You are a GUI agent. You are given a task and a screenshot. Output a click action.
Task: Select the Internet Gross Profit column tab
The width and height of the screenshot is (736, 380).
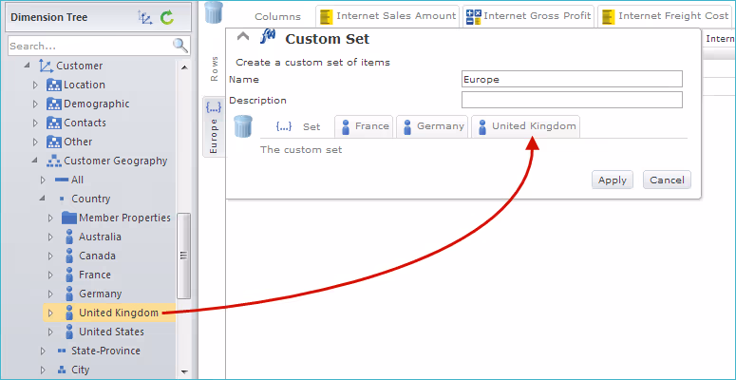[528, 16]
